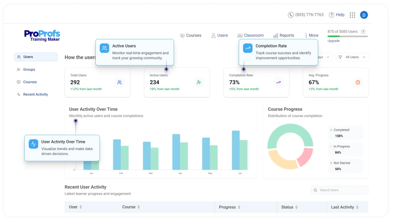393x221 pixels.
Task: Open the All Users filter dropdown
Action: coord(352,57)
